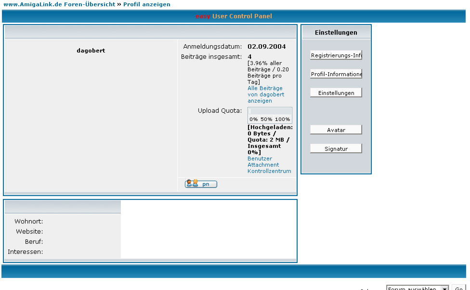Click the Anmeldungsdatum value 02.09.2004
470x290 pixels.
point(266,47)
